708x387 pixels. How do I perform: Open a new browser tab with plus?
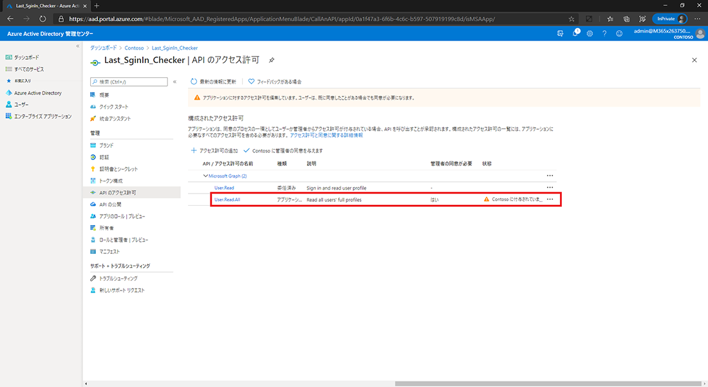97,5
